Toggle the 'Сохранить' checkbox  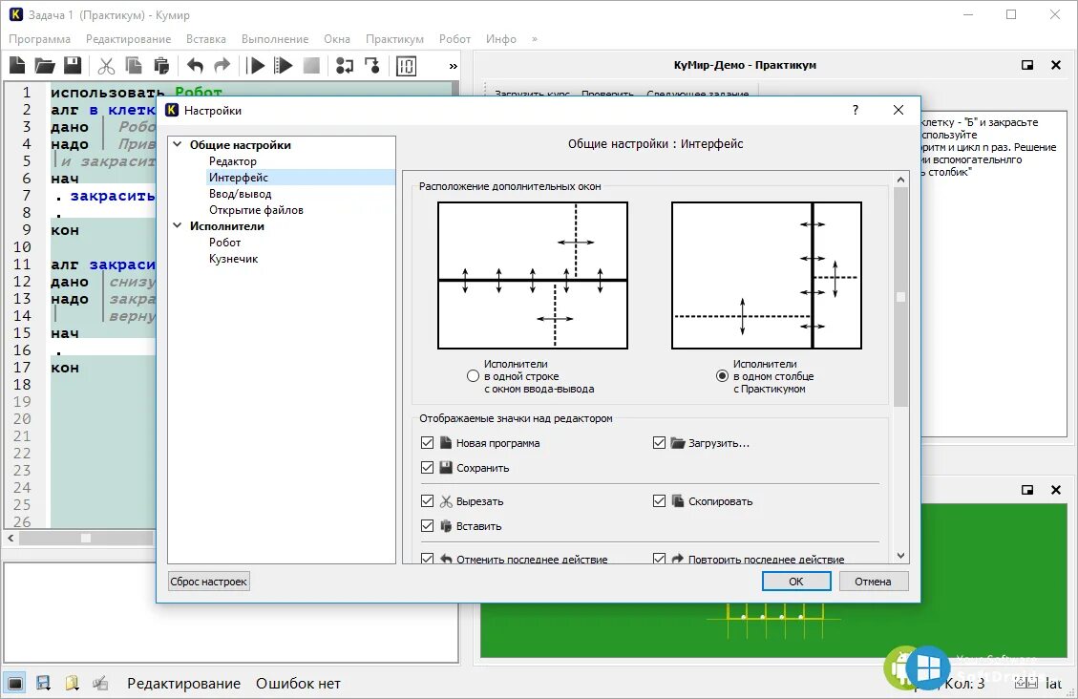pos(427,467)
